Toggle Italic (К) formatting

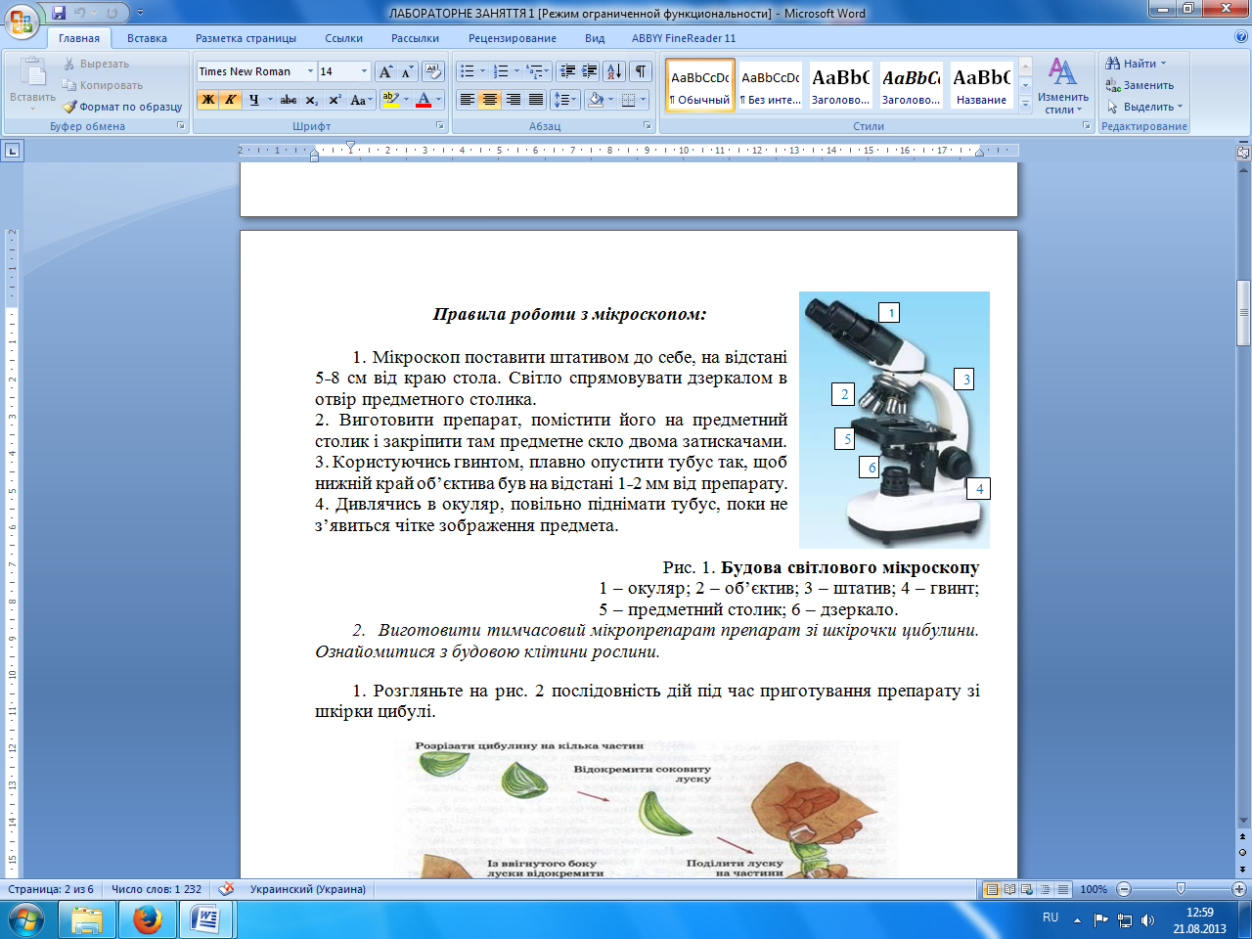click(231, 100)
